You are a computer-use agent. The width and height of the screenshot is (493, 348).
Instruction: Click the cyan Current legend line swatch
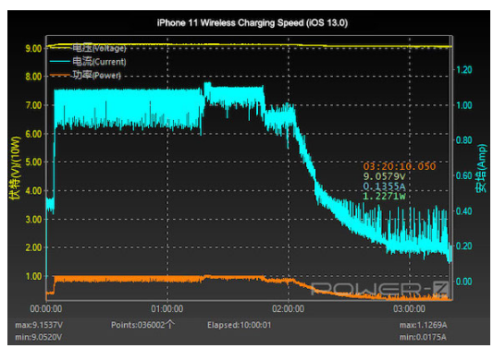click(x=60, y=62)
